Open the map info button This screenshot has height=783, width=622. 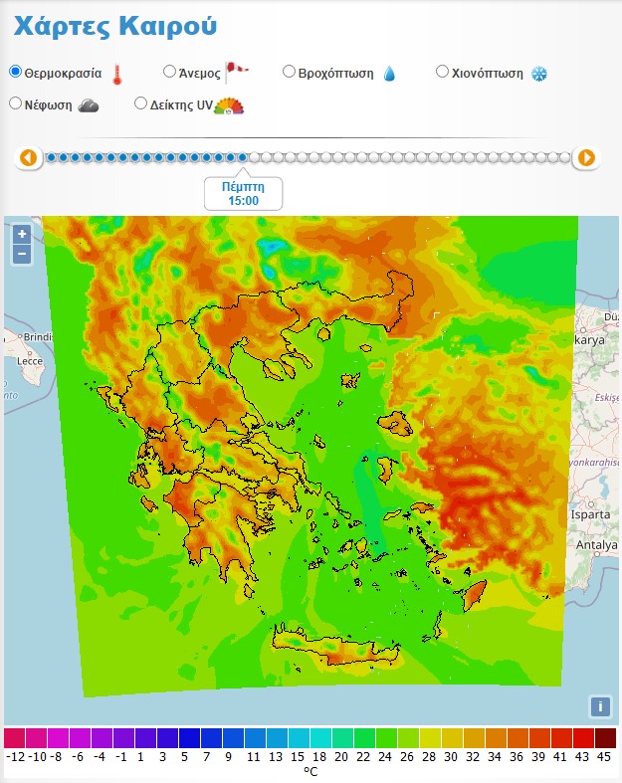pos(599,706)
